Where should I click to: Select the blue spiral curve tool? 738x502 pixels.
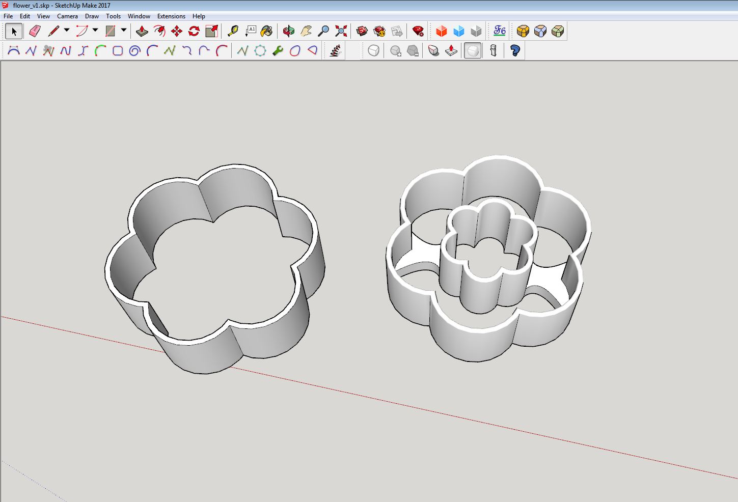[x=135, y=51]
